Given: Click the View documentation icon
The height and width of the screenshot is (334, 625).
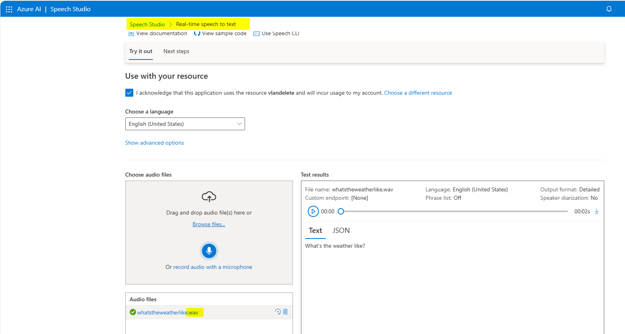Looking at the screenshot, I should [131, 34].
